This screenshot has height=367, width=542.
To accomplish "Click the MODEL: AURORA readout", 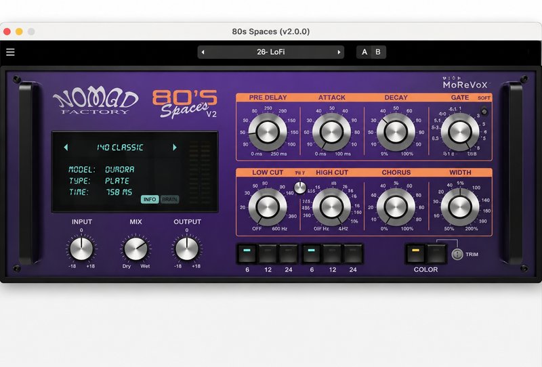I will [101, 170].
